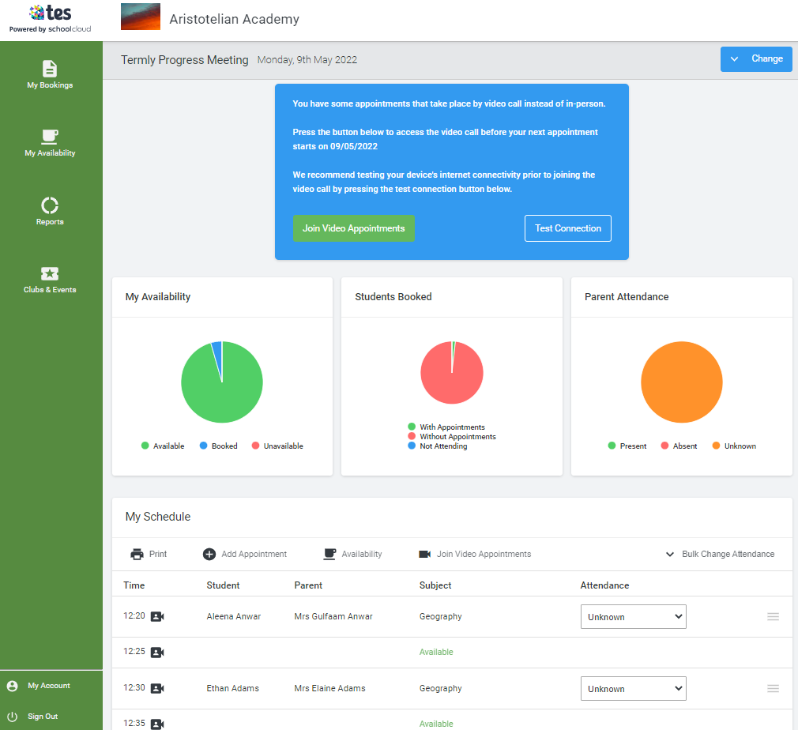Viewport: 798px width, 730px height.
Task: Click the Test Connection button
Action: click(568, 228)
